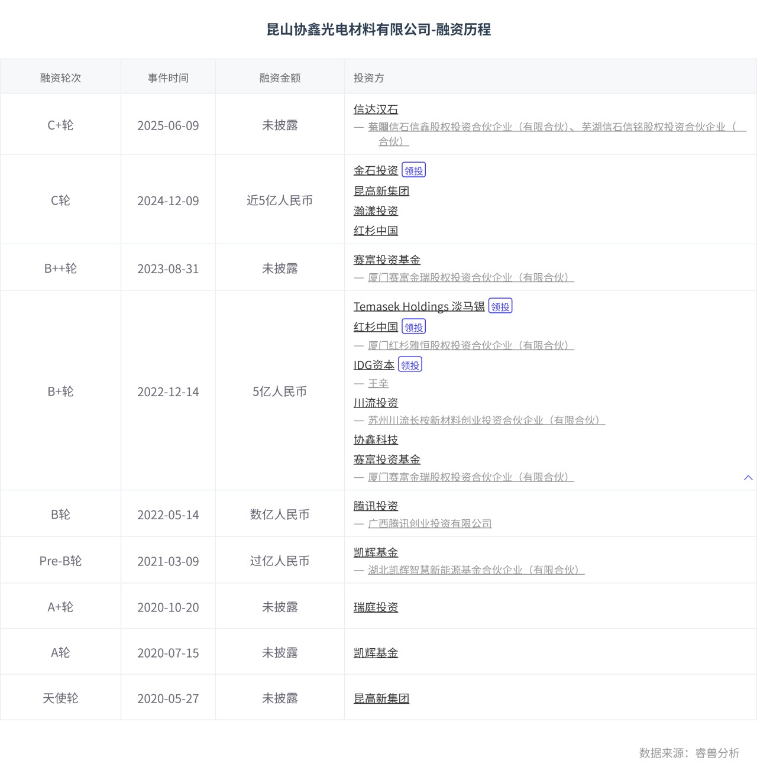
Task: Open 协鑫科技 investor link
Action: (376, 440)
